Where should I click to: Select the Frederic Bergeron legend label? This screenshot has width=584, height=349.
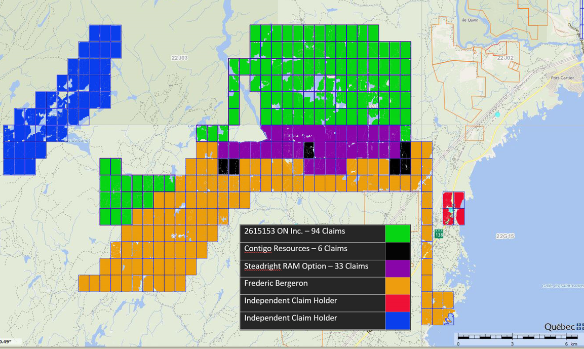pyautogui.click(x=276, y=283)
